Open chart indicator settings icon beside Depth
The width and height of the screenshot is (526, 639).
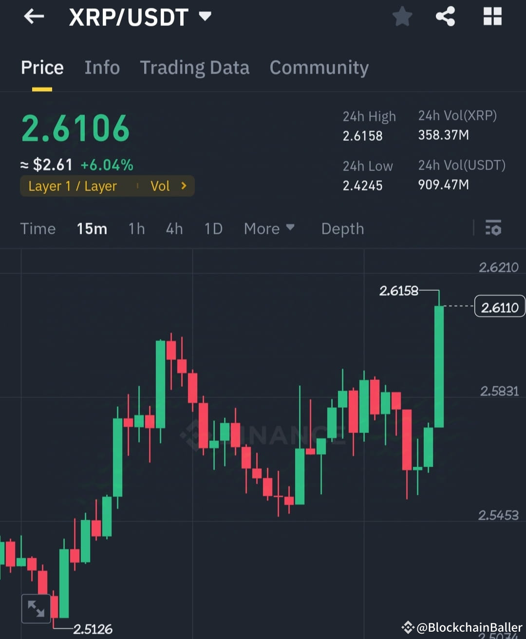click(493, 228)
